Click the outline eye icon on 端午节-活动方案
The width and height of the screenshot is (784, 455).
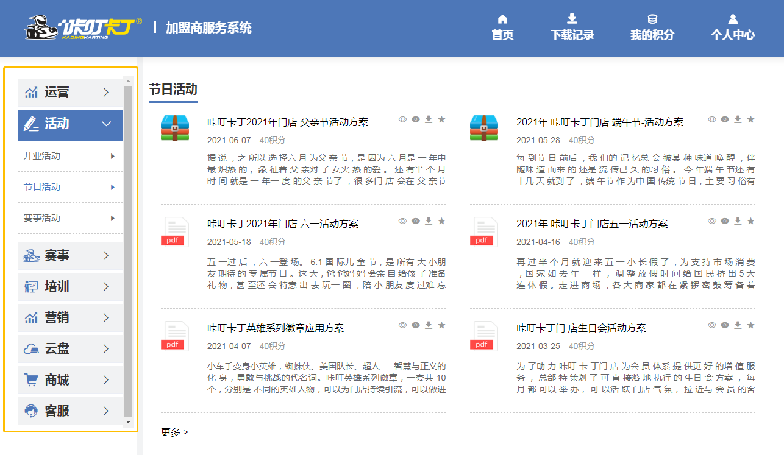click(711, 119)
